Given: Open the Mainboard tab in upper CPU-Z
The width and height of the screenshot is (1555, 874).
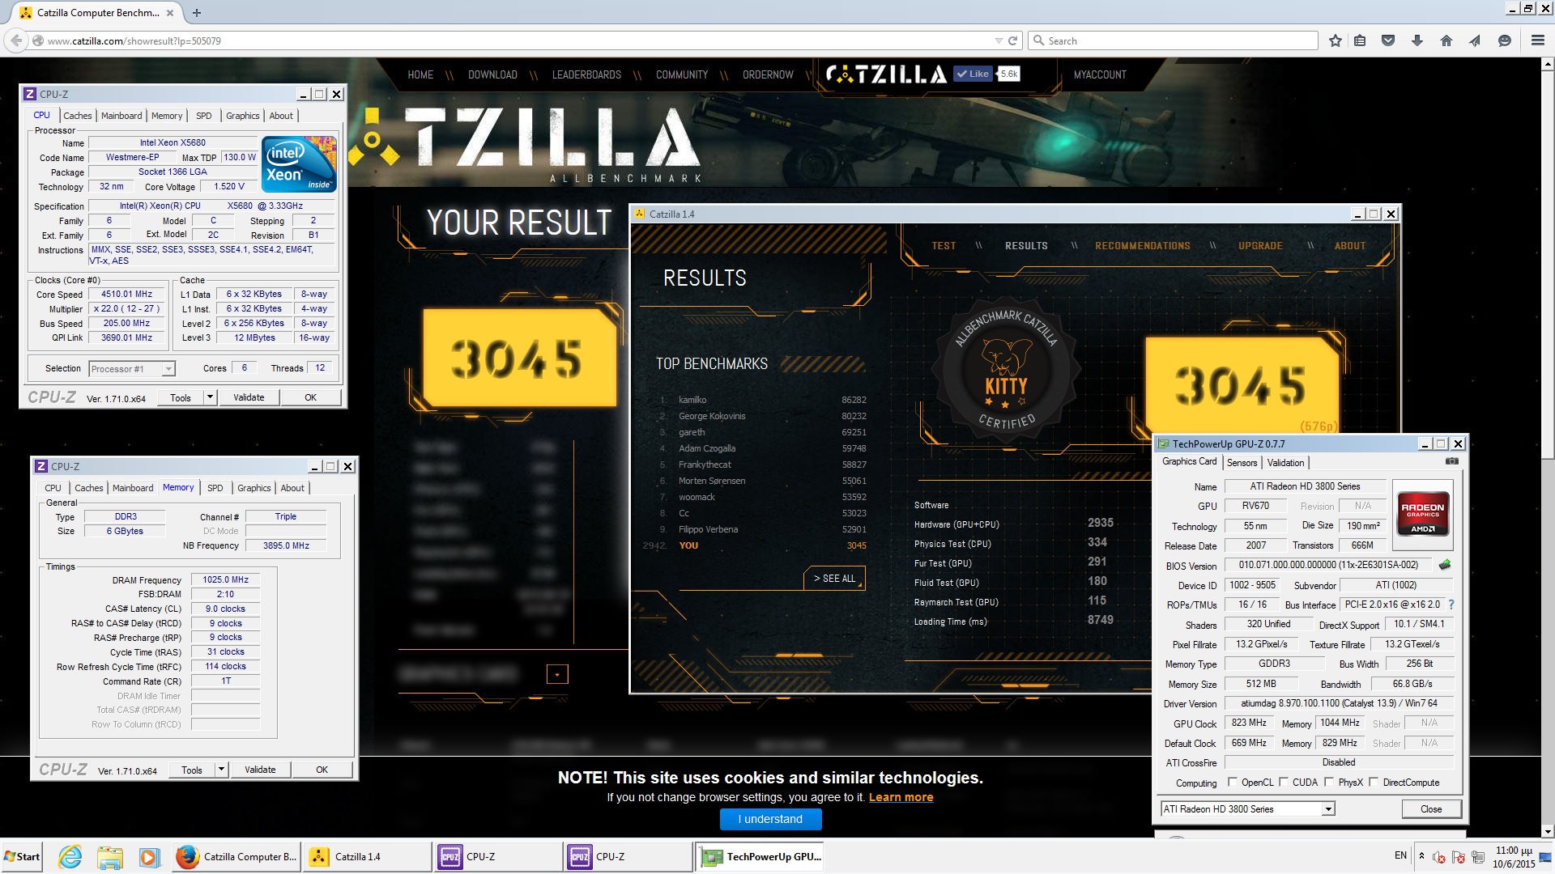Looking at the screenshot, I should pyautogui.click(x=121, y=116).
